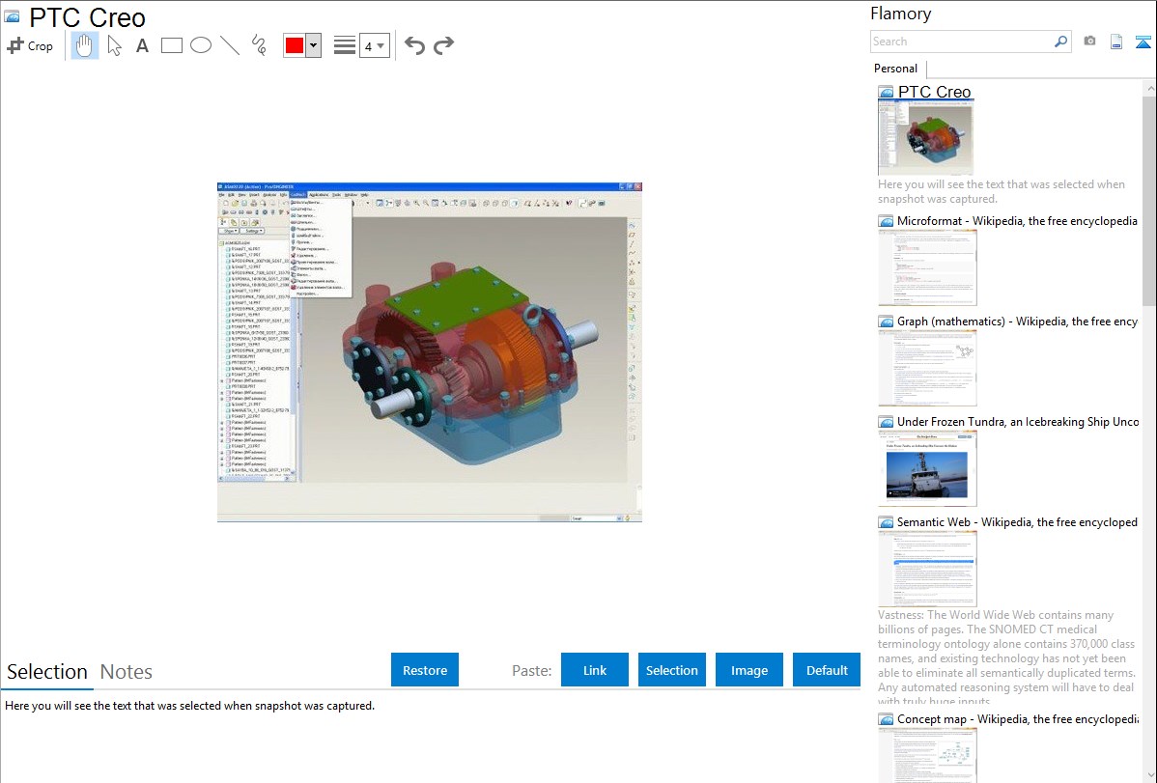Click the Flamory icon next to PTC Creo heading
Screen dimensions: 1157x783
coord(12,17)
